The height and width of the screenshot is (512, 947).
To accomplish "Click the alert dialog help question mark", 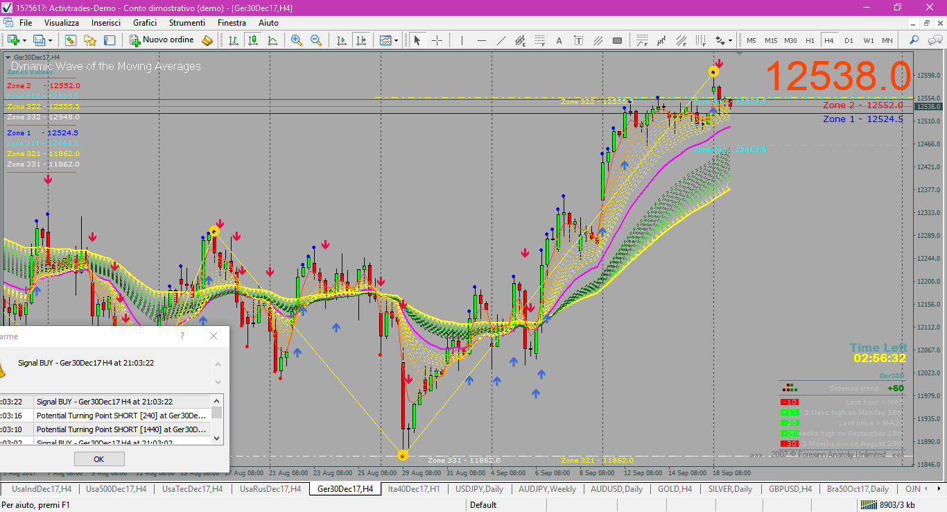I will (182, 336).
